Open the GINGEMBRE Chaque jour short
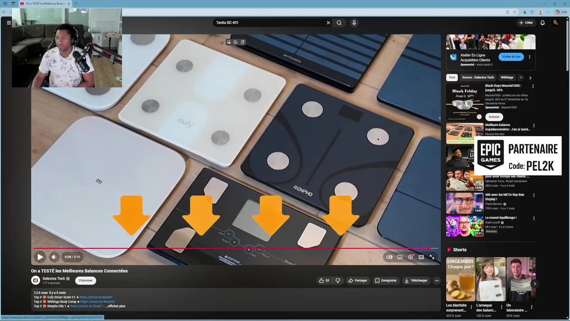This screenshot has height=321, width=570. pos(460,279)
